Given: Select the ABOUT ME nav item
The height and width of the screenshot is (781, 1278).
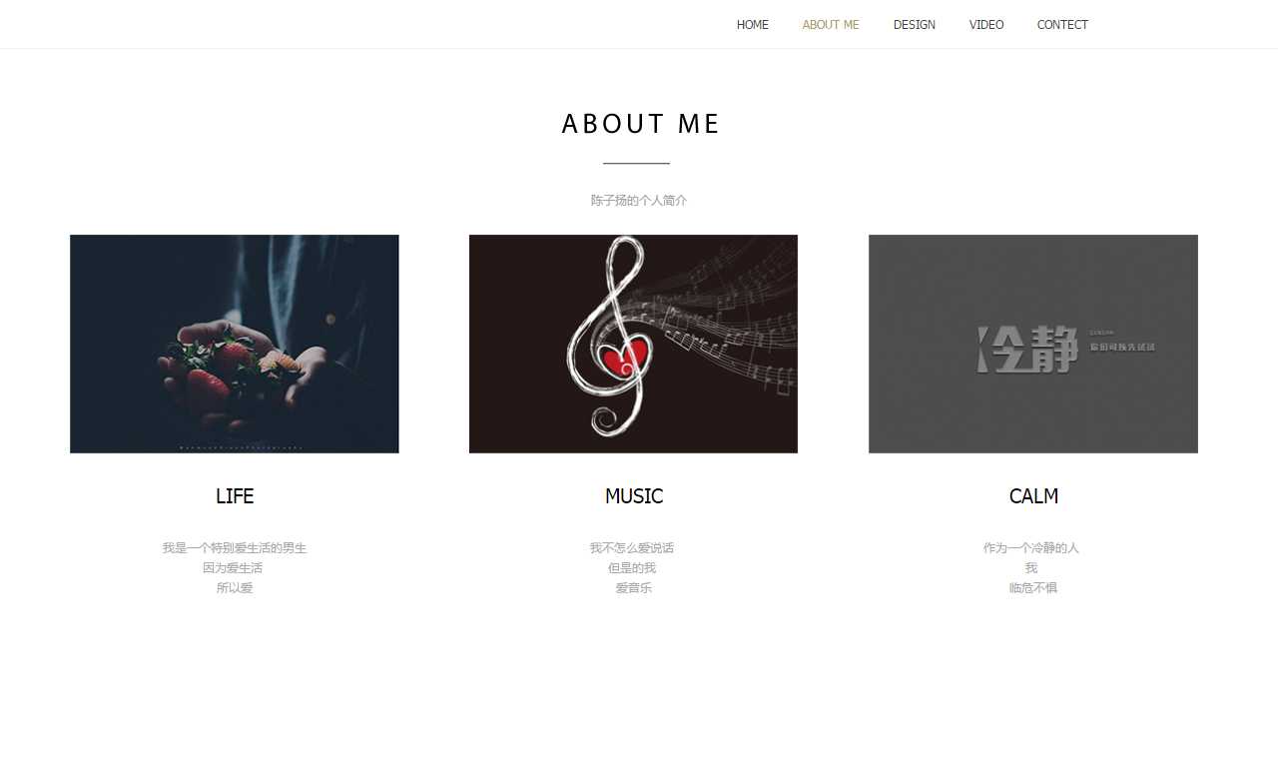Looking at the screenshot, I should (831, 25).
